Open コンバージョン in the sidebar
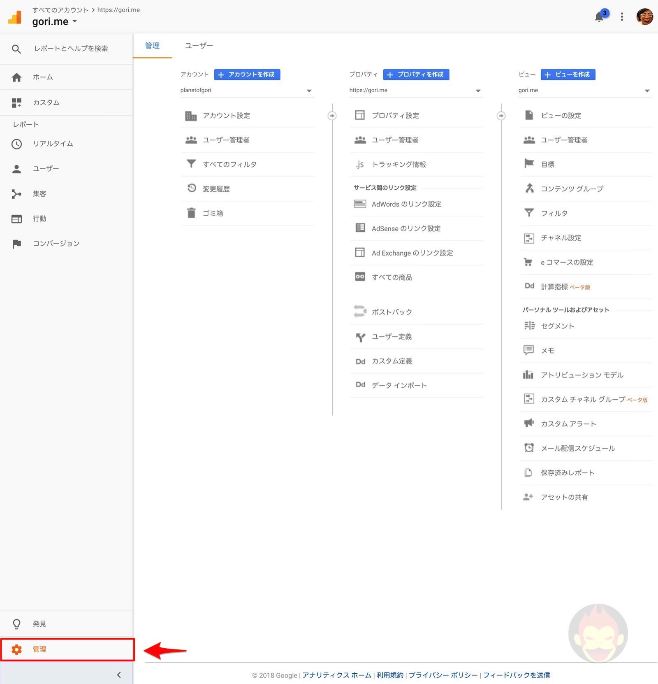This screenshot has height=684, width=658. click(x=56, y=243)
